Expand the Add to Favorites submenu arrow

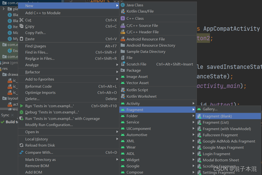point(117,79)
